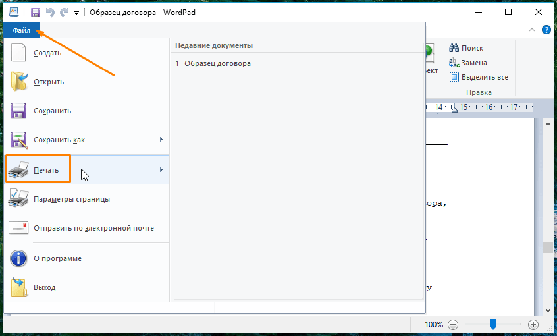Screen dimensions: 557x336
Task: Click the vertical scrollbar thumb
Action: (x=548, y=247)
